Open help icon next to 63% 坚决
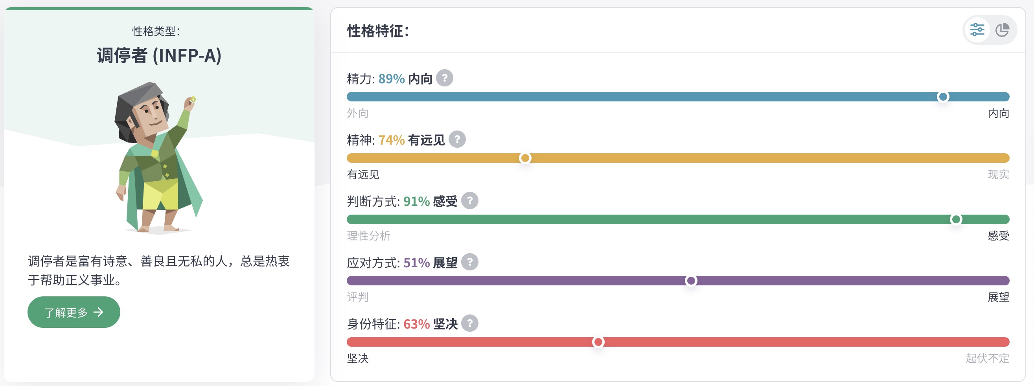Image resolution: width=1034 pixels, height=386 pixels. (469, 323)
